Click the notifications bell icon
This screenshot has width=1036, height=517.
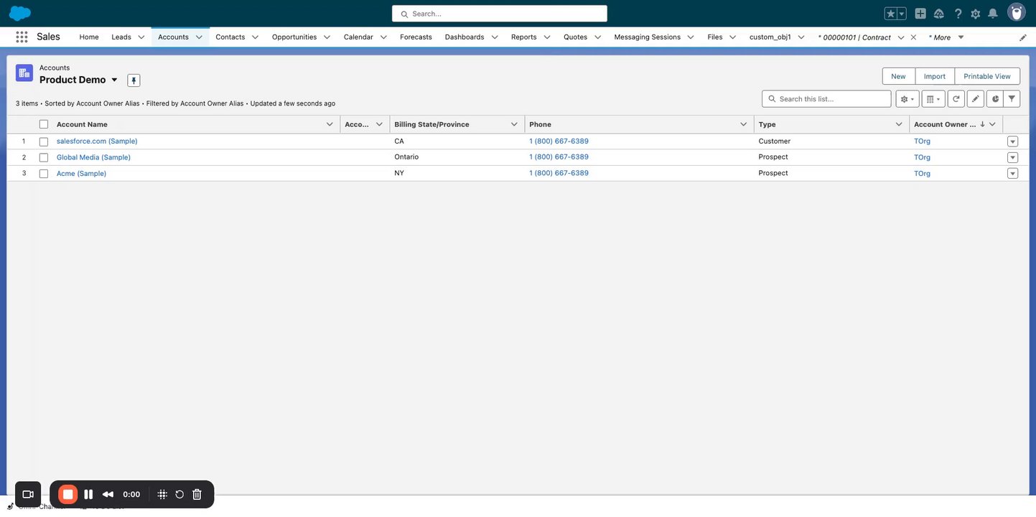coord(993,14)
